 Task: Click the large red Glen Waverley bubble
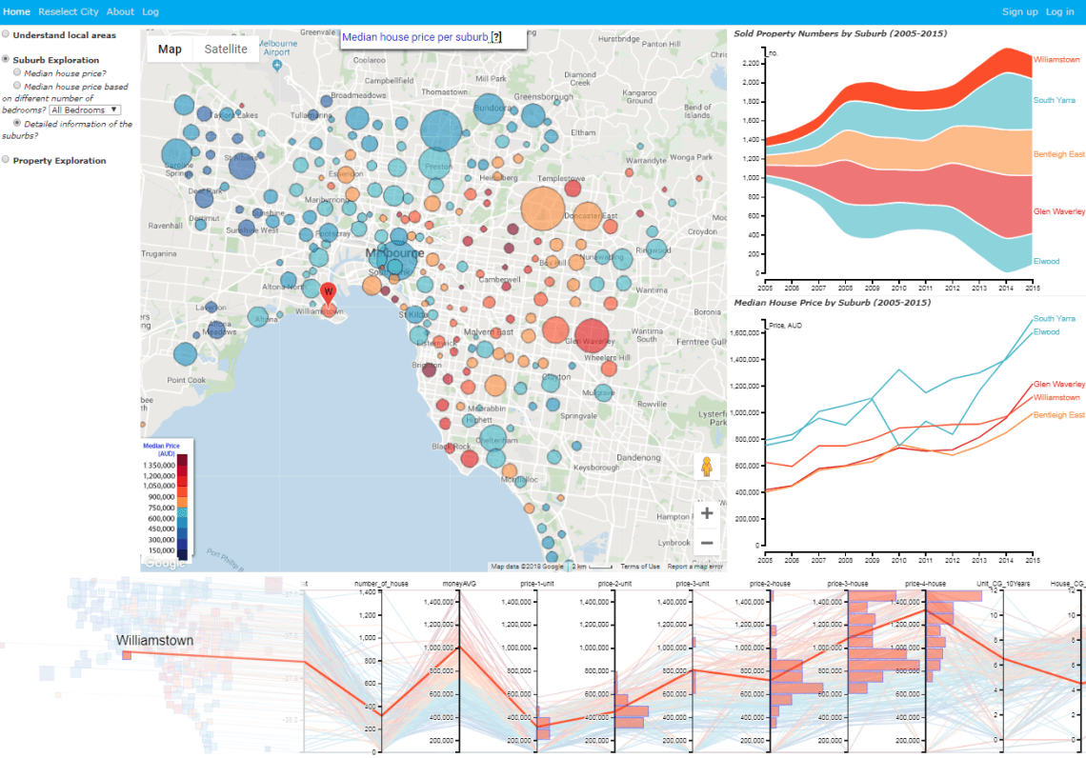click(x=592, y=334)
